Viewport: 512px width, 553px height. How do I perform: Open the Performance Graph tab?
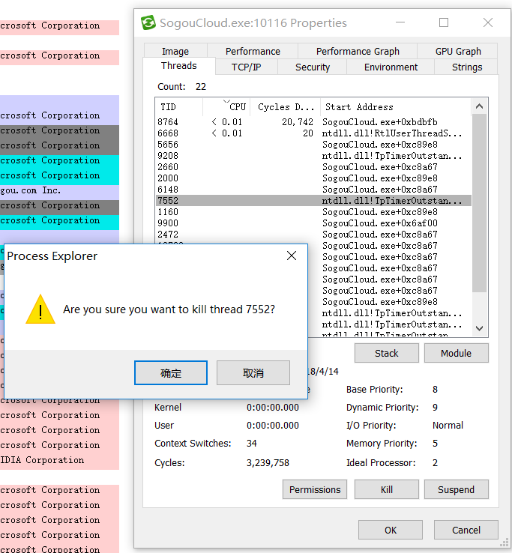pyautogui.click(x=358, y=51)
